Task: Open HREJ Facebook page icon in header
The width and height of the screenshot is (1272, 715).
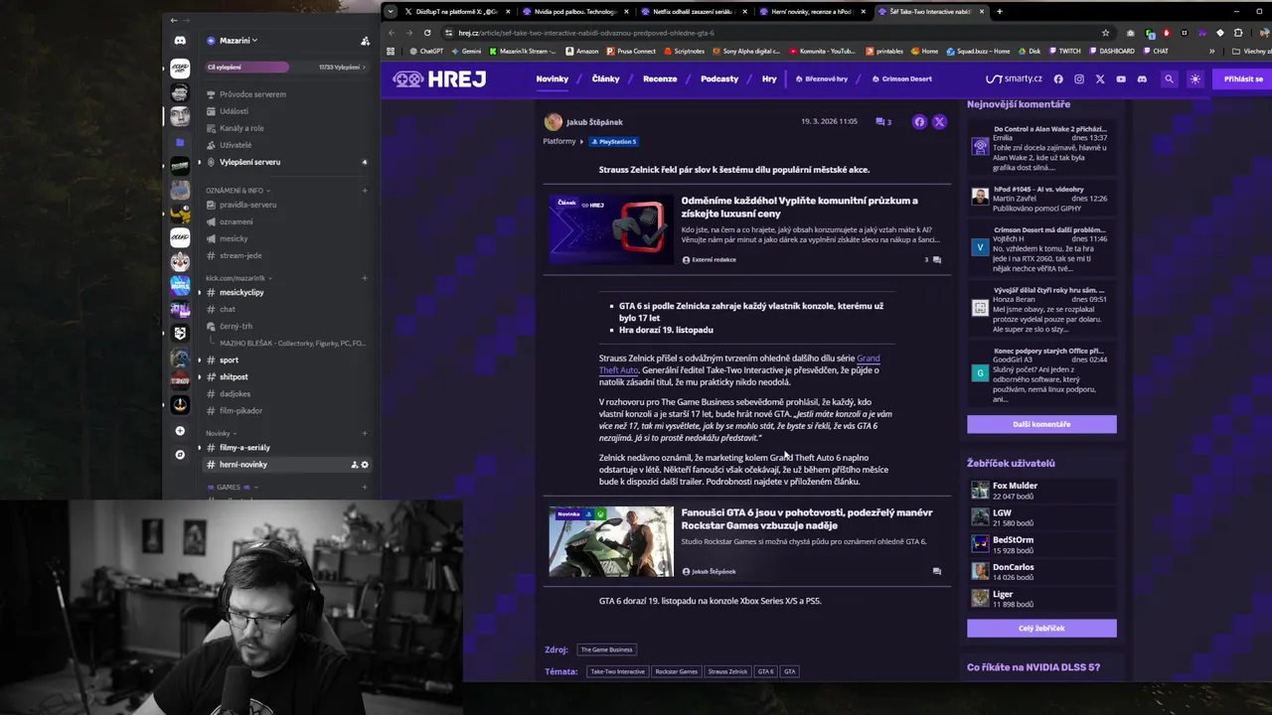Action: (x=1058, y=78)
